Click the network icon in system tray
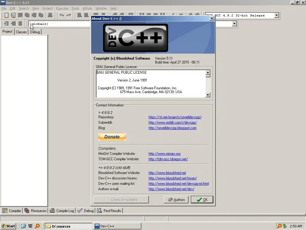 pyautogui.click(x=285, y=226)
